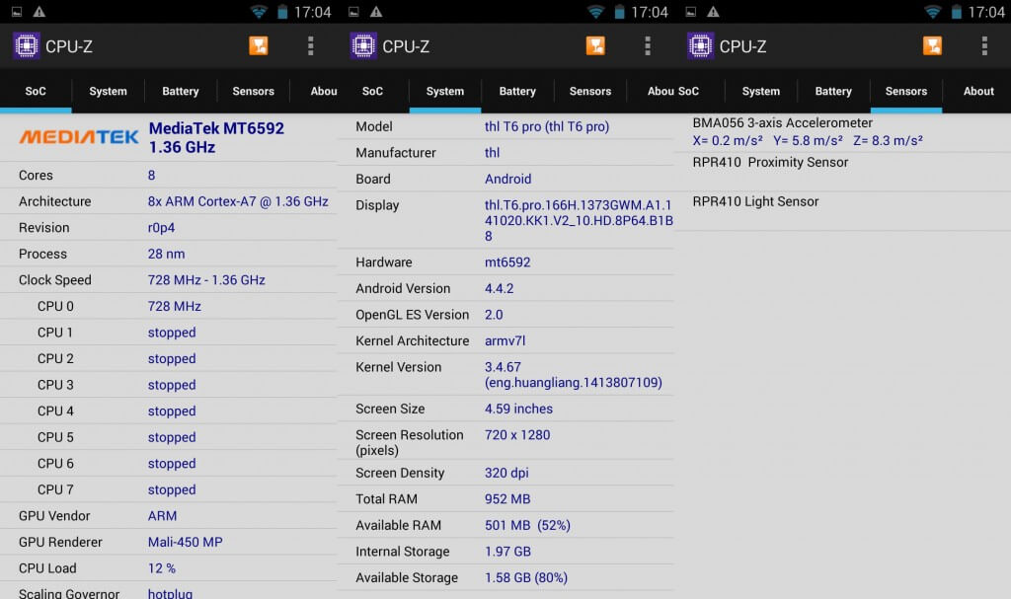This screenshot has width=1011, height=599.
Task: Switch to the full 'About' tab
Action: 978,91
